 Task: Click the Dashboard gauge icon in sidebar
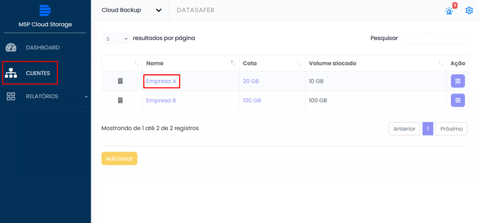point(11,48)
